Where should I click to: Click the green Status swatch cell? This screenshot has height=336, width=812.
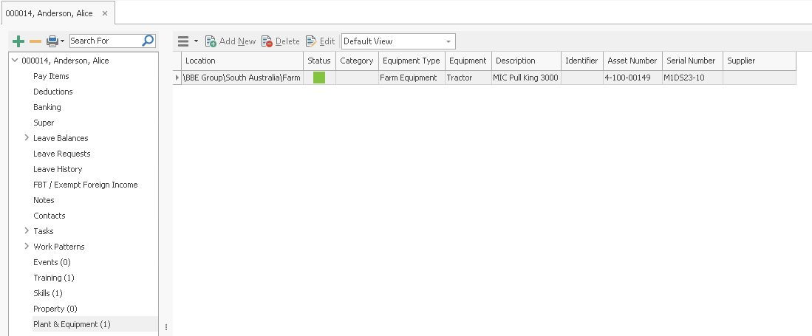(x=319, y=78)
